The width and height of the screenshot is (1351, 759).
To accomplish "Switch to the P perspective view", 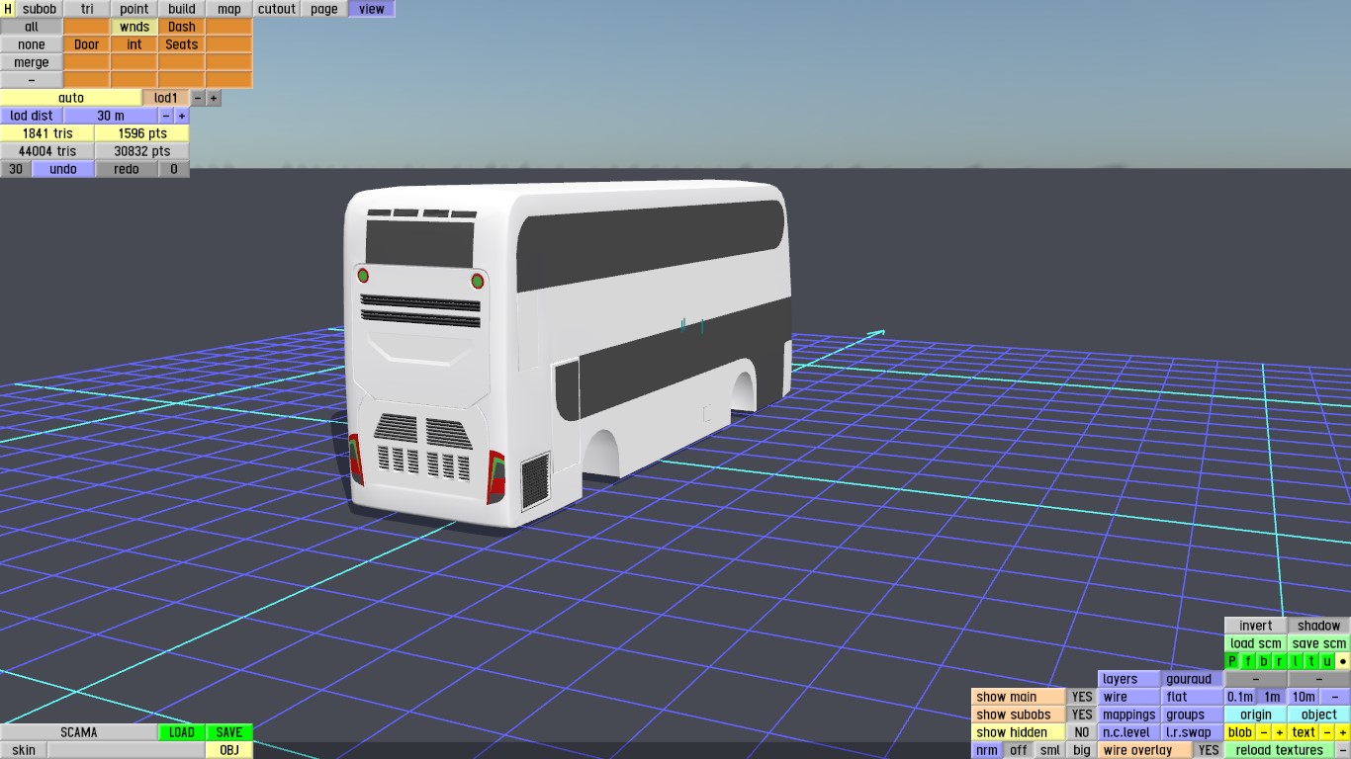I will 1232,661.
